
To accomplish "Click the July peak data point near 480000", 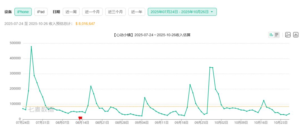I will pos(31,47).
